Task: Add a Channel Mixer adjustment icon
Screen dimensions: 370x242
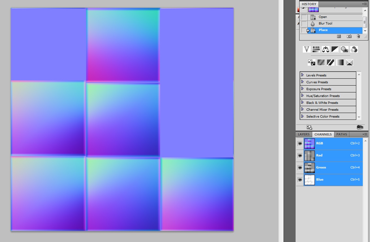Action: tap(354, 49)
